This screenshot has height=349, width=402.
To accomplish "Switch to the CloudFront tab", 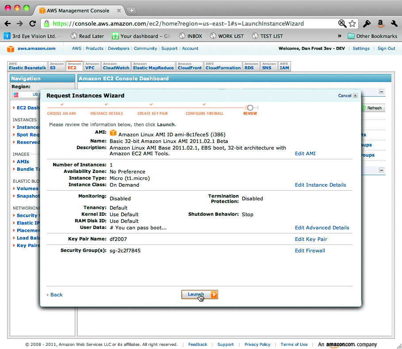I will pyautogui.click(x=190, y=66).
